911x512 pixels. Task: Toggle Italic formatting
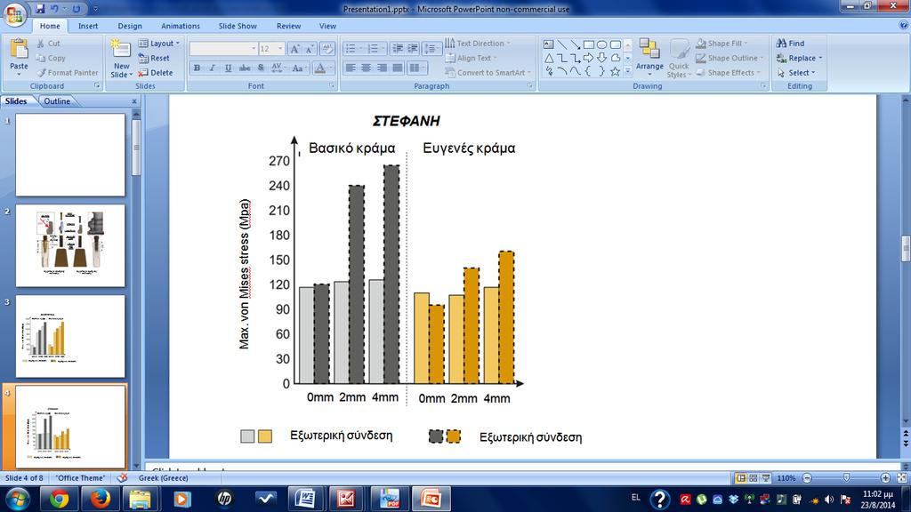point(213,68)
